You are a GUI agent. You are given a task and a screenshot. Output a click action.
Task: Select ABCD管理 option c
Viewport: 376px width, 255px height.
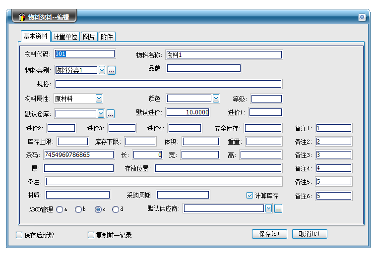tap(98, 209)
